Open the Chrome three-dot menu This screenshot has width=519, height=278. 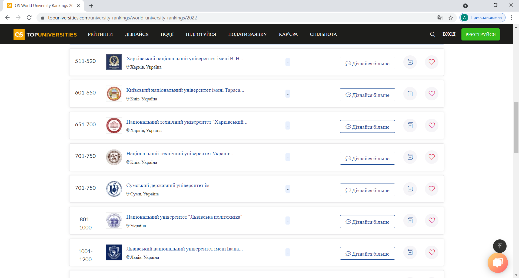[x=511, y=18]
